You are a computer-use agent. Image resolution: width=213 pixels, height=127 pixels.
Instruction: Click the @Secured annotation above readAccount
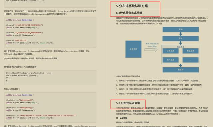point(24,25)
